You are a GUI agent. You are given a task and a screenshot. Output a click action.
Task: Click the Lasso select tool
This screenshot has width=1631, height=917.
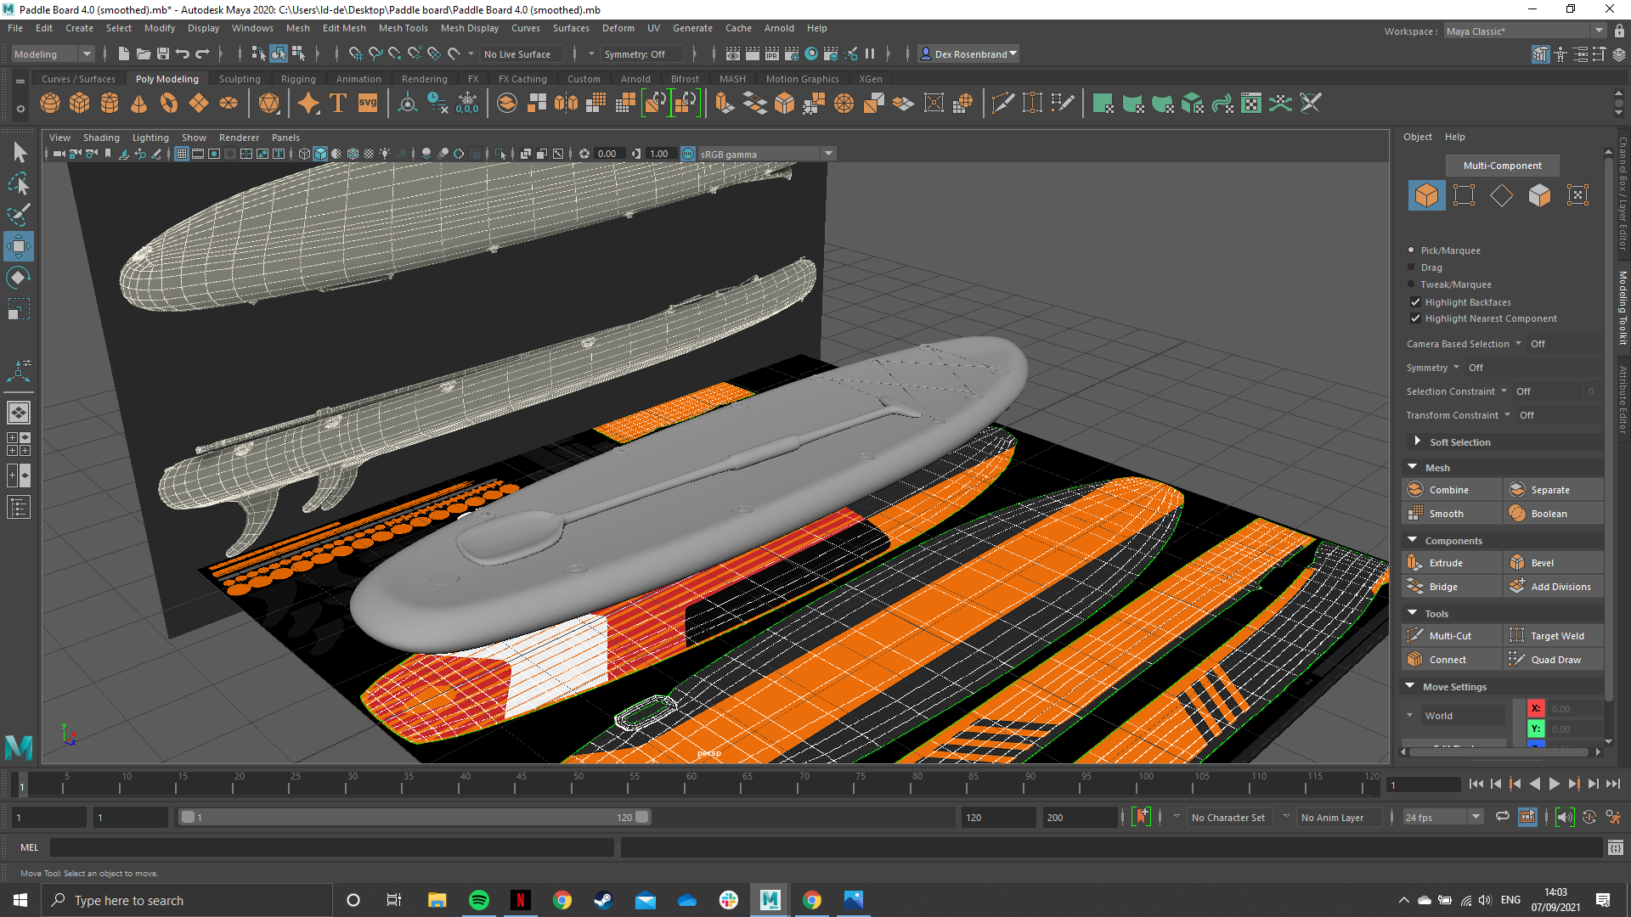(x=19, y=183)
